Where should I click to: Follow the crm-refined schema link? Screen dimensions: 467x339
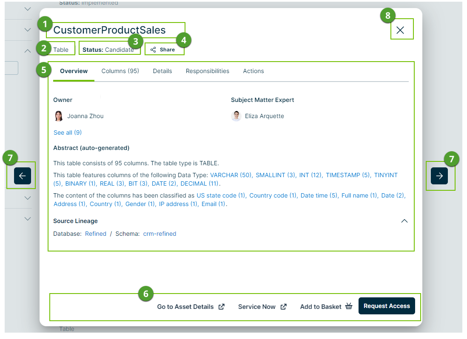(159, 234)
